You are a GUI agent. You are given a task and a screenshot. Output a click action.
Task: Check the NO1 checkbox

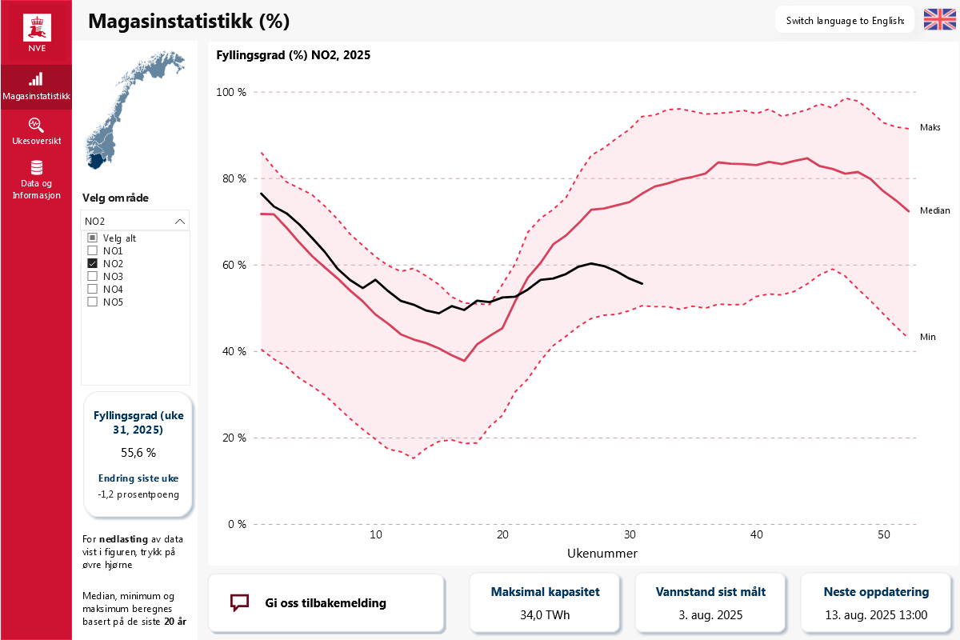92,251
